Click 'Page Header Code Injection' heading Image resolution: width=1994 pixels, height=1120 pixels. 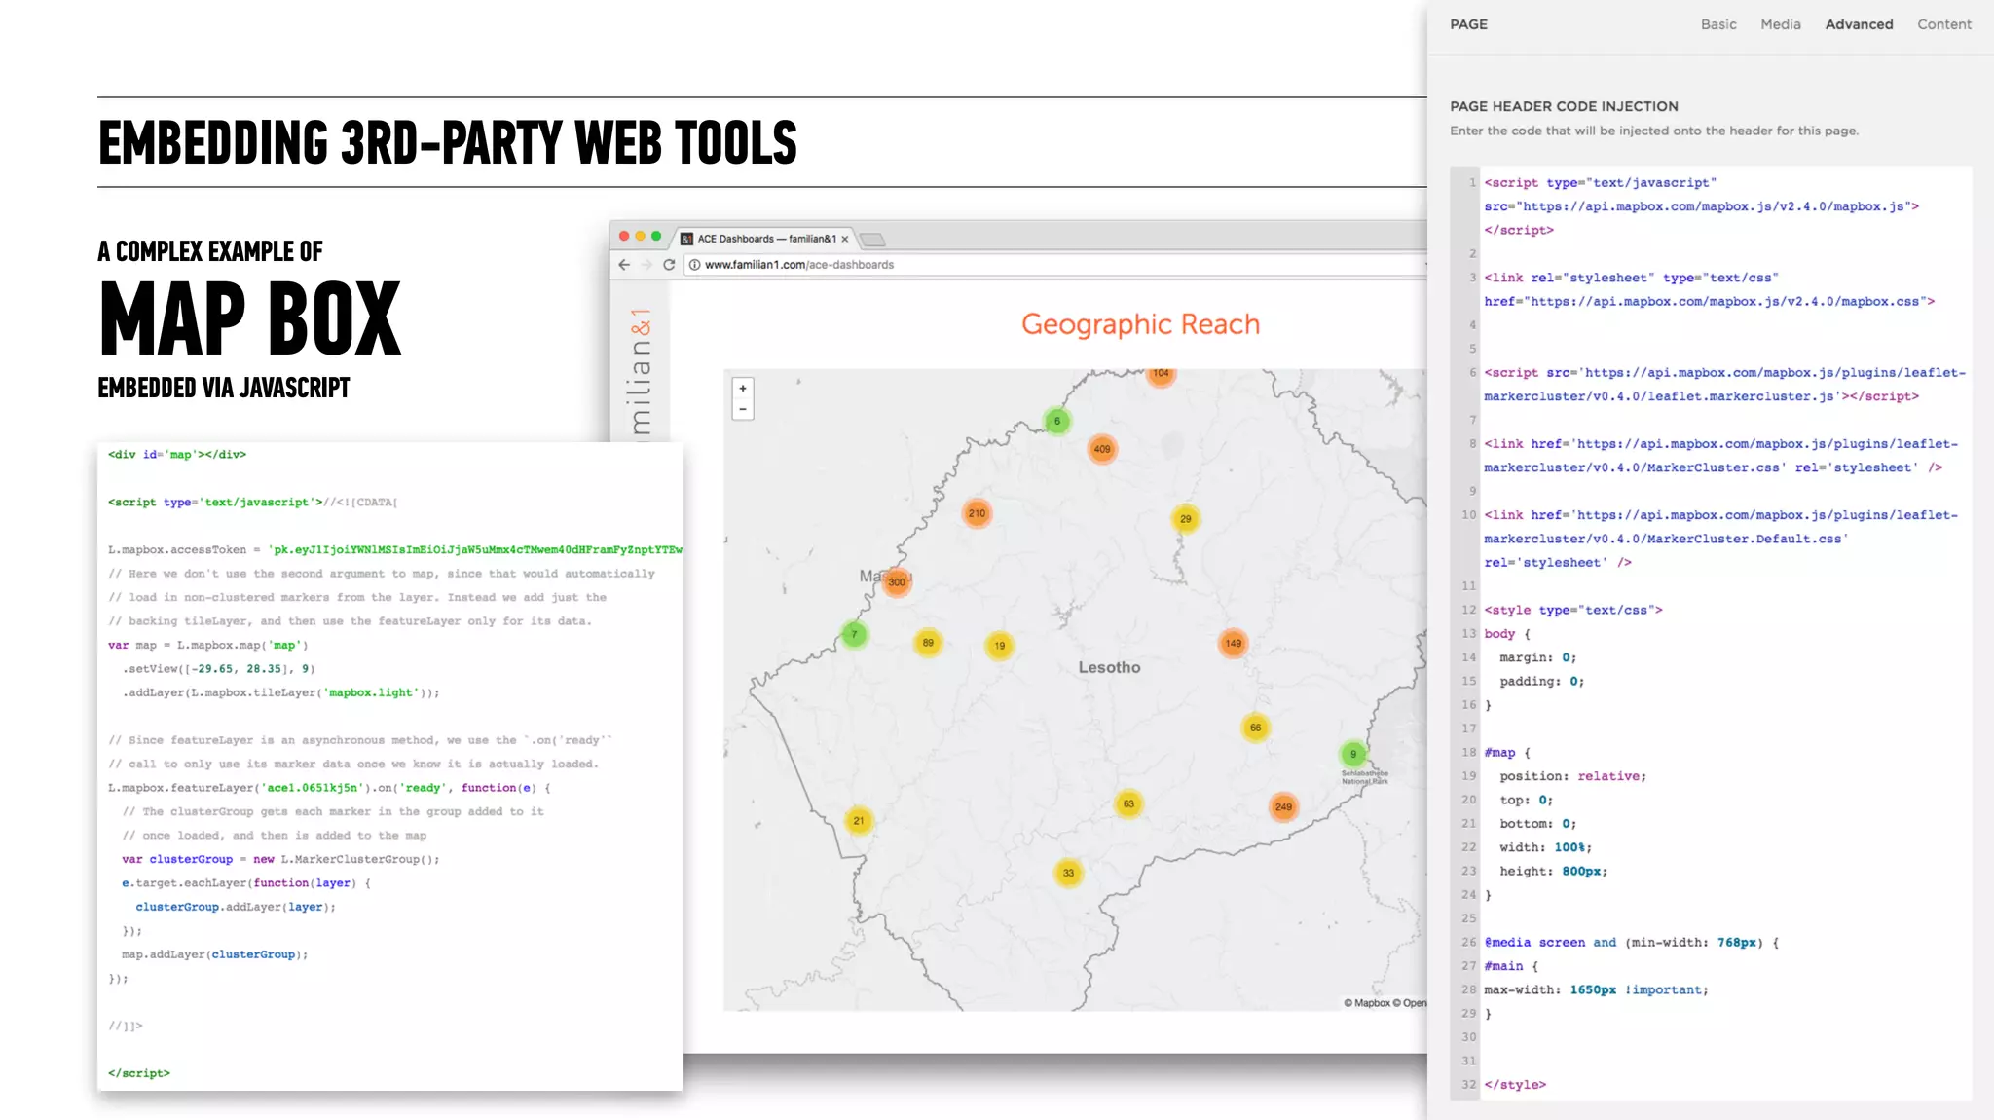pos(1564,106)
